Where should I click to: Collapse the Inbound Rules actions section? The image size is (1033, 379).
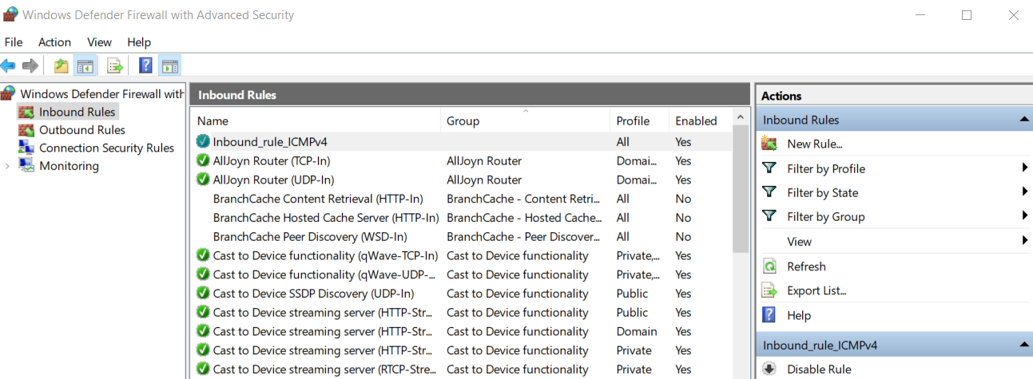1023,120
